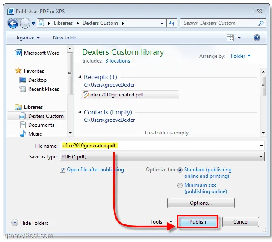
Task: Expand the File name dropdown arrow
Action: pos(261,146)
